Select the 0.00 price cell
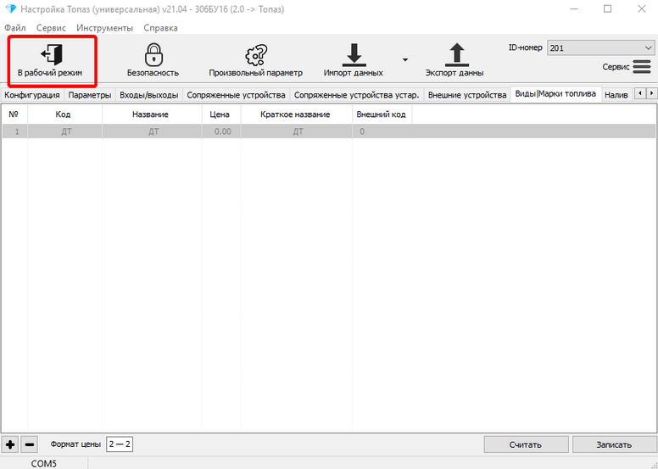Image resolution: width=658 pixels, height=469 pixels. click(221, 131)
